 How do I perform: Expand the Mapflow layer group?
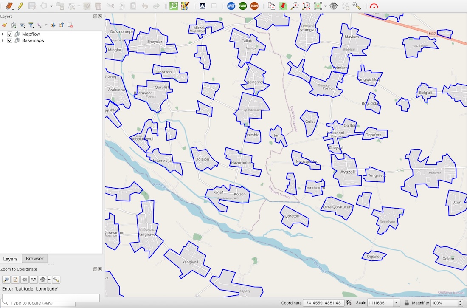click(x=3, y=34)
